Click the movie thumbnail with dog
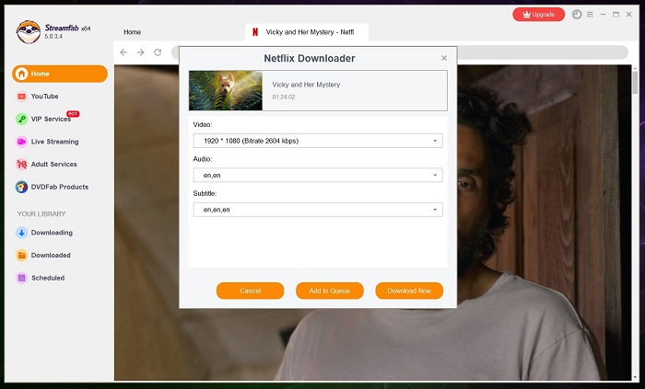The image size is (645, 389). click(x=226, y=90)
